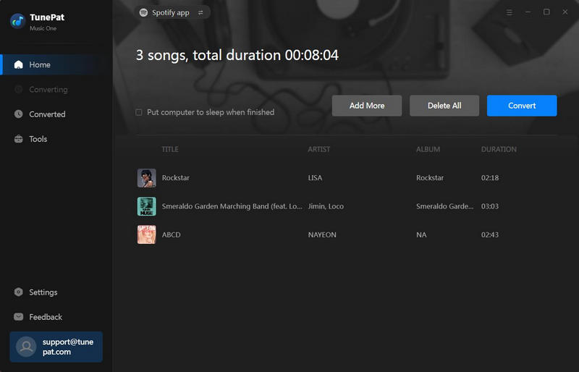Click the Add More button
Screen dimensions: 579x372
pyautogui.click(x=367, y=106)
